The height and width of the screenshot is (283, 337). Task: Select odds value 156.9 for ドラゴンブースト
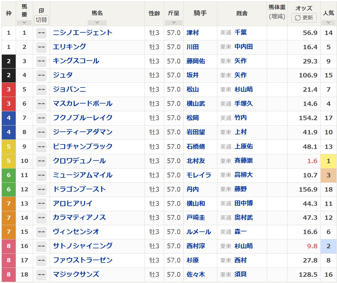click(x=308, y=190)
